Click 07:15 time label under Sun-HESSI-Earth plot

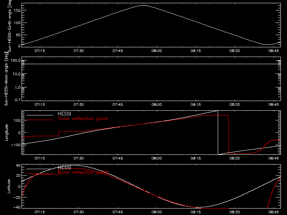pyautogui.click(x=40, y=51)
